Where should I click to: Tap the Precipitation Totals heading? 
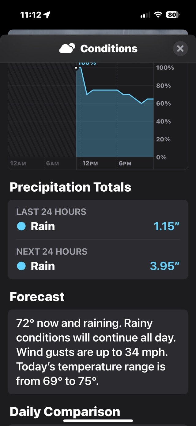coord(70,187)
